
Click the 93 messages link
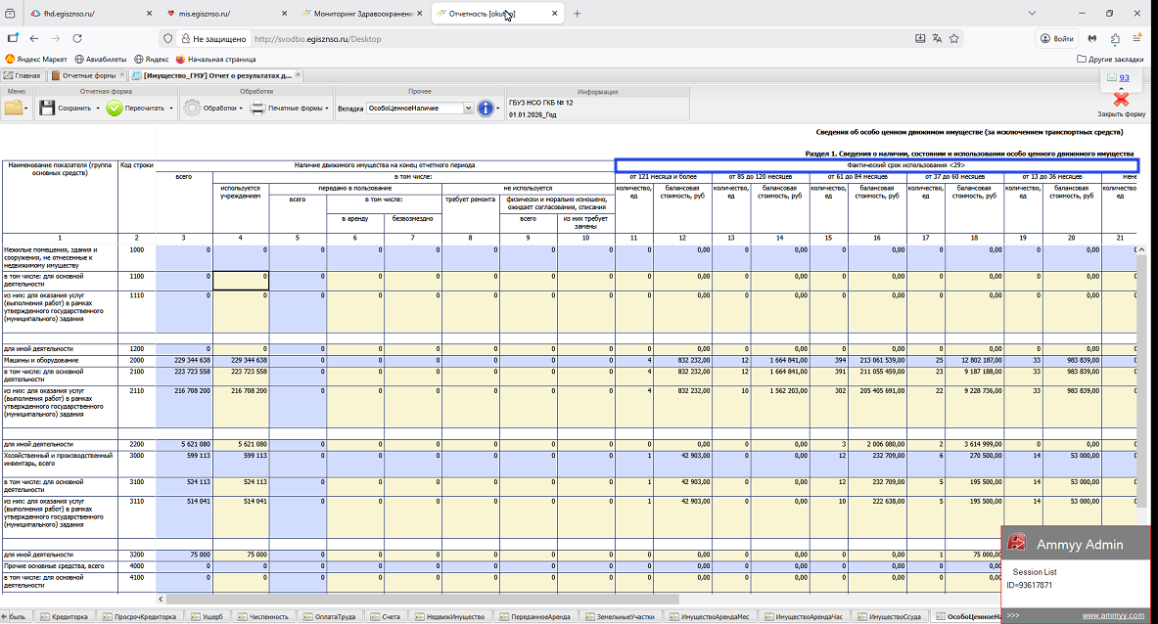tap(1124, 77)
